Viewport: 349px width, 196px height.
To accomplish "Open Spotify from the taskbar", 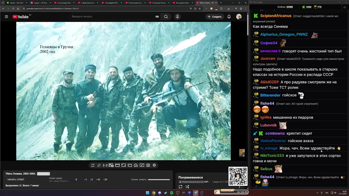I will tap(172, 193).
